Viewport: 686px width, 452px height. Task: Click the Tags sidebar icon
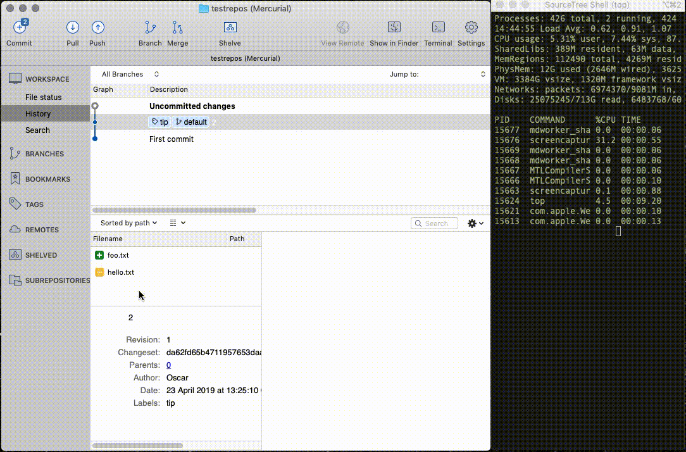[x=15, y=204]
